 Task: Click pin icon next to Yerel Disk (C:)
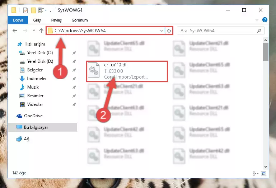74,53
